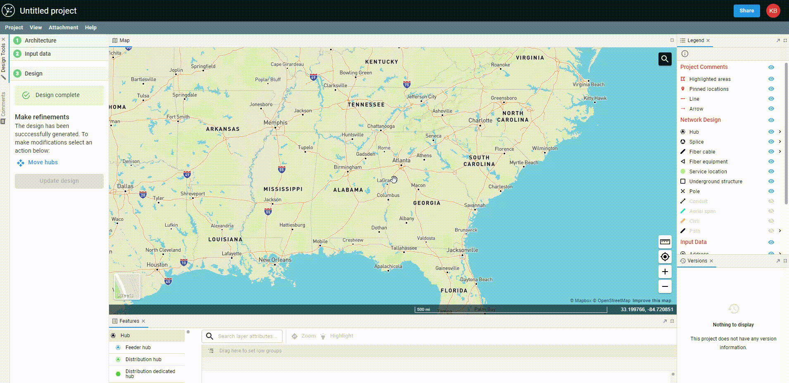
Task: Expand the Fiber cable legend entry
Action: [780, 151]
